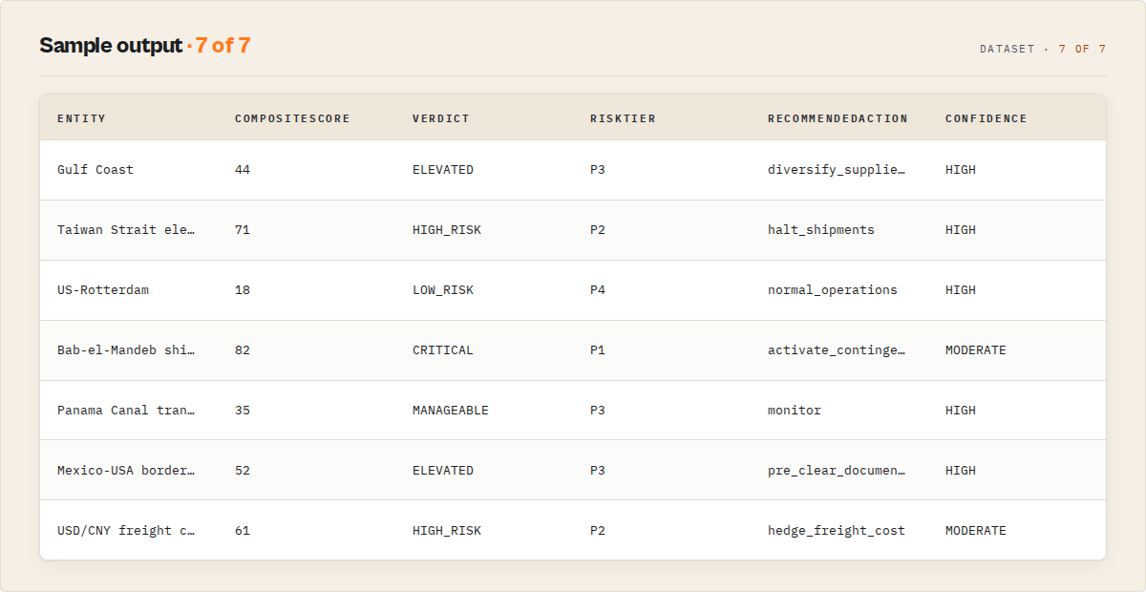Click HIGH confidence in Panama Canal row
The width and height of the screenshot is (1146, 592).
[x=961, y=411]
